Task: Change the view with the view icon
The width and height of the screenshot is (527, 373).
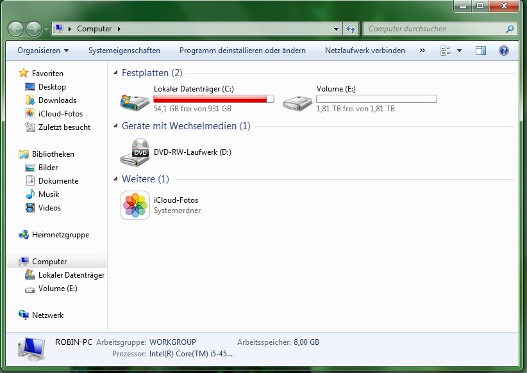Action: 446,51
